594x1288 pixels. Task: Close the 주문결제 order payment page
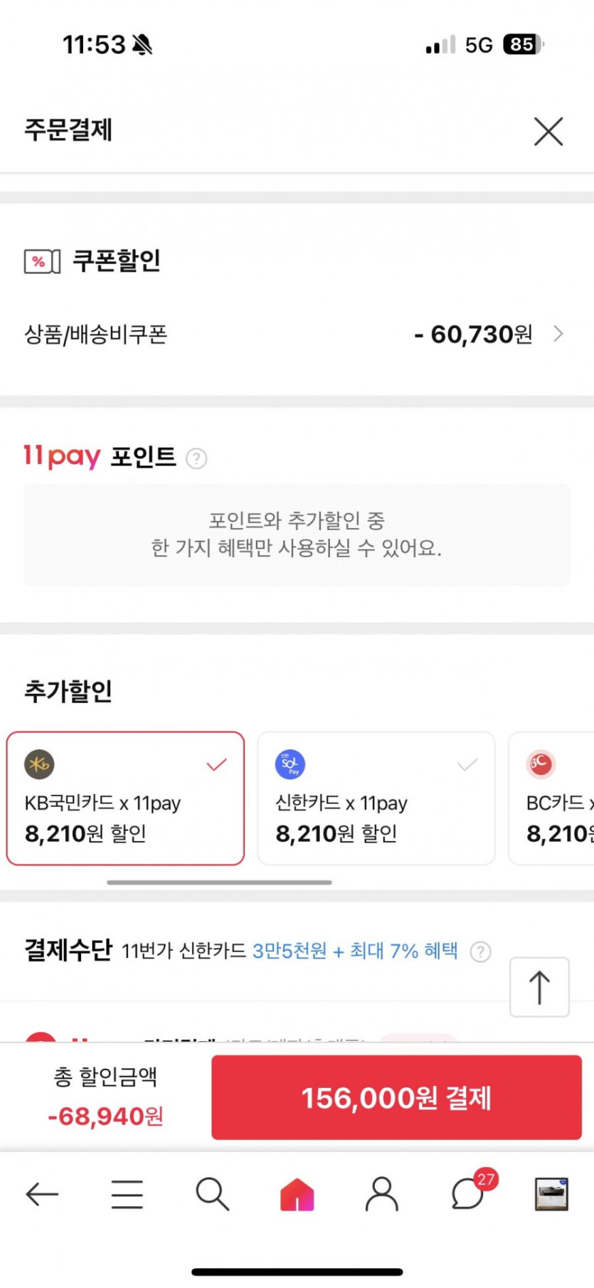point(548,132)
